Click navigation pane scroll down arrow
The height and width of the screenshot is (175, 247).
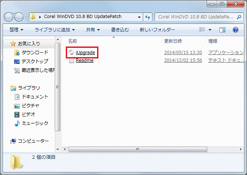(x=58, y=149)
